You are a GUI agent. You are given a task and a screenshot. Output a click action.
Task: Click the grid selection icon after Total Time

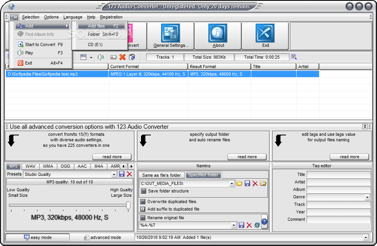click(294, 57)
